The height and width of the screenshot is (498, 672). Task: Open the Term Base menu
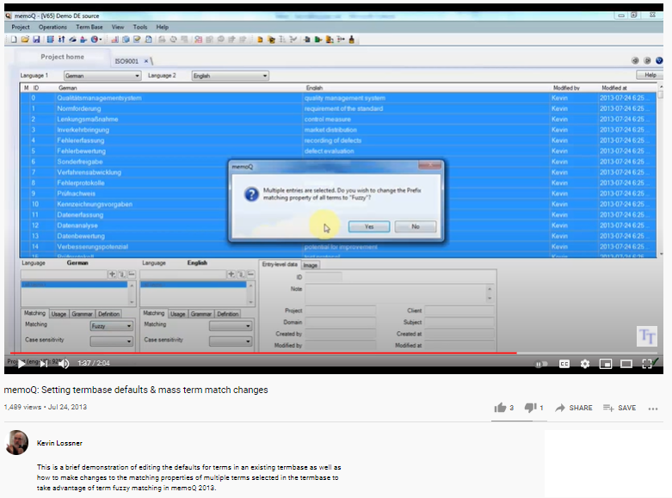pos(89,27)
